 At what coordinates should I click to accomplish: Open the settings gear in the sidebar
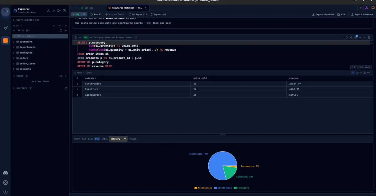tap(5, 192)
